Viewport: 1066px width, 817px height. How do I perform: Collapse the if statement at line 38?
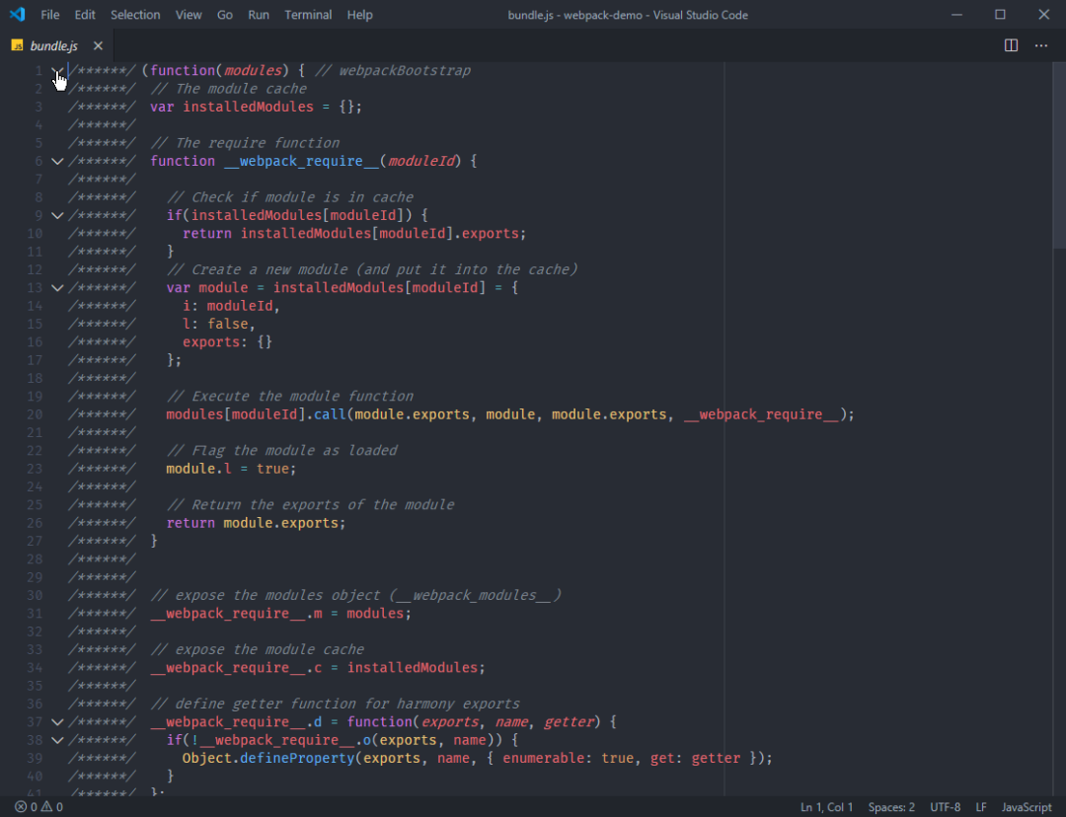56,739
